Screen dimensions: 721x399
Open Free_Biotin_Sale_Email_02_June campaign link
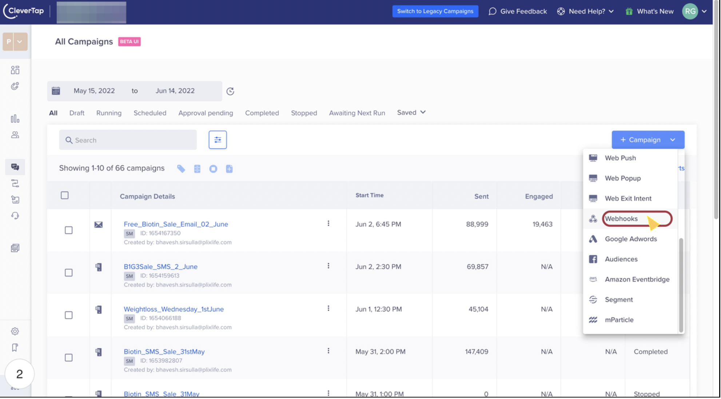(x=176, y=224)
